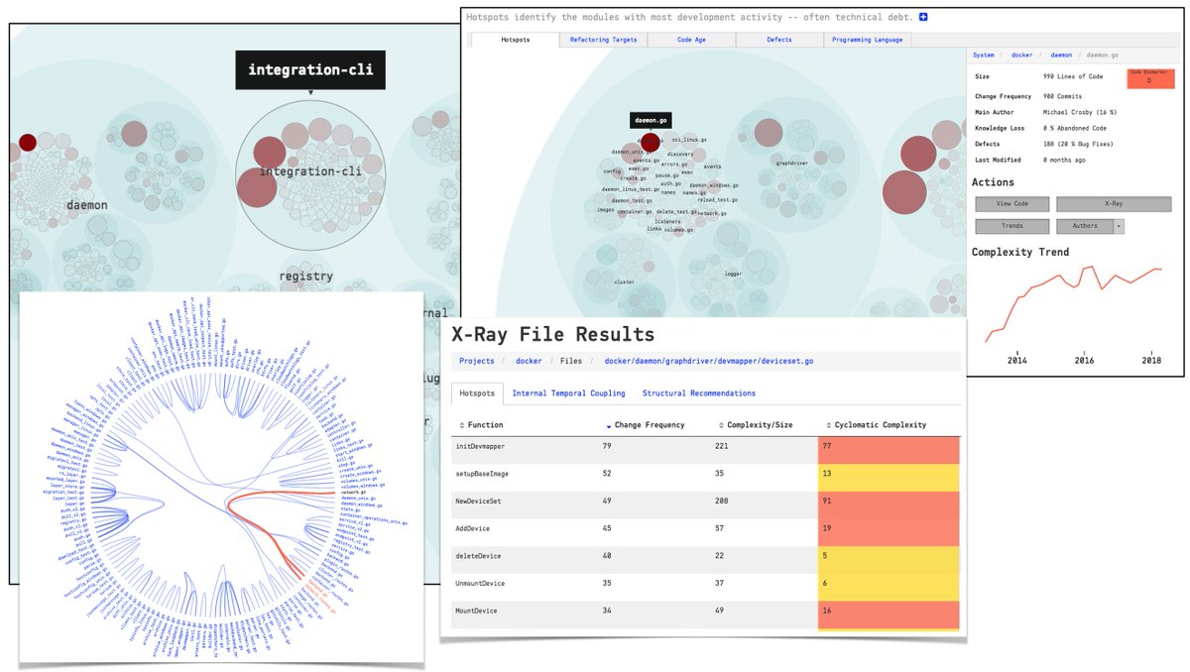This screenshot has width=1190, height=672.
Task: Open docker breadcrumb in details panel
Action: click(1022, 56)
